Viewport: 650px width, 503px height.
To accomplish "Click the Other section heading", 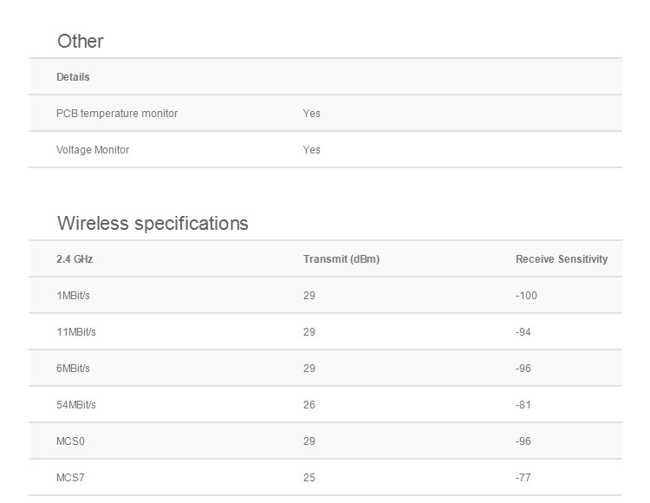I will point(80,41).
